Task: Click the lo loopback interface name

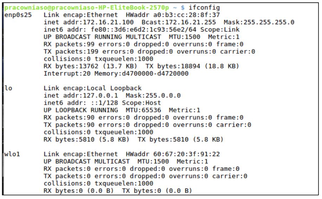Action: pyautogui.click(x=8, y=88)
